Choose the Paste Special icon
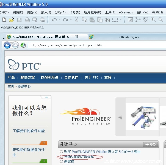The image size is (166, 165). pos(100,20)
